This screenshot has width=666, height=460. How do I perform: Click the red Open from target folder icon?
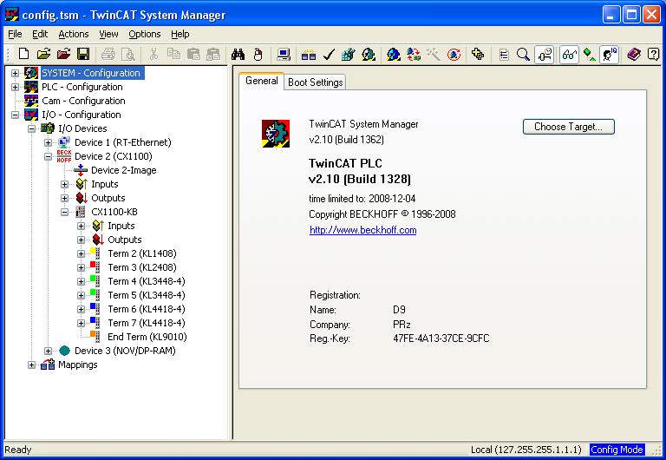tap(63, 54)
